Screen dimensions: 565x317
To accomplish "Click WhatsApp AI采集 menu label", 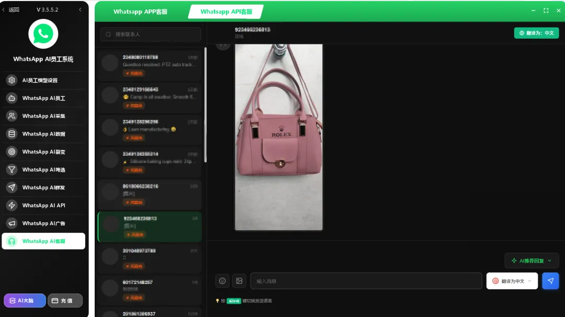I will pyautogui.click(x=43, y=116).
